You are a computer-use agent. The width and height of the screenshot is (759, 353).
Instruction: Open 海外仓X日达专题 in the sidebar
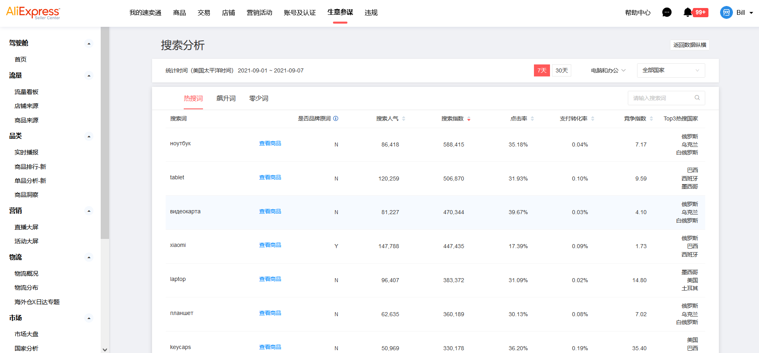(x=37, y=302)
